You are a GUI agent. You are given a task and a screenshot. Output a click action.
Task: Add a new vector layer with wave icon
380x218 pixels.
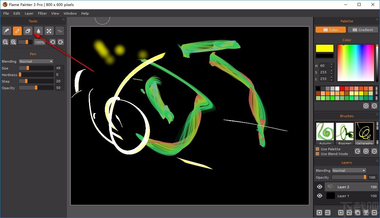click(x=349, y=213)
